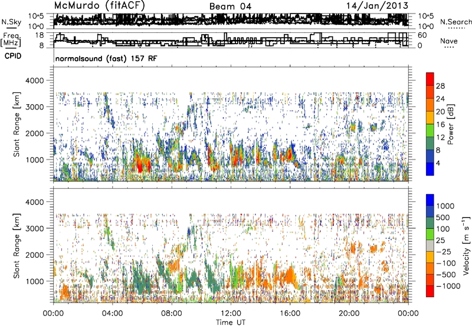Screen dimensions: 472x326
Task: Select the Power [dB] colorbar title
Action: (x=451, y=124)
